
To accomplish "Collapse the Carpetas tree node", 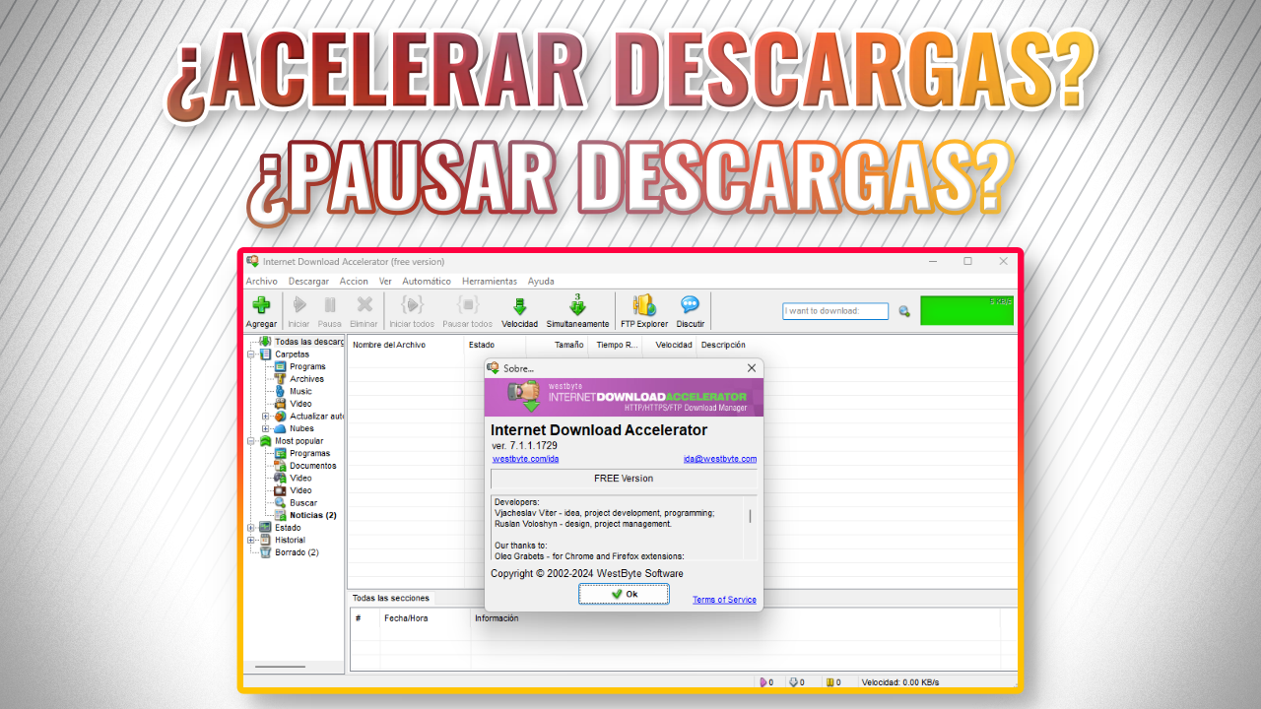I will click(251, 354).
